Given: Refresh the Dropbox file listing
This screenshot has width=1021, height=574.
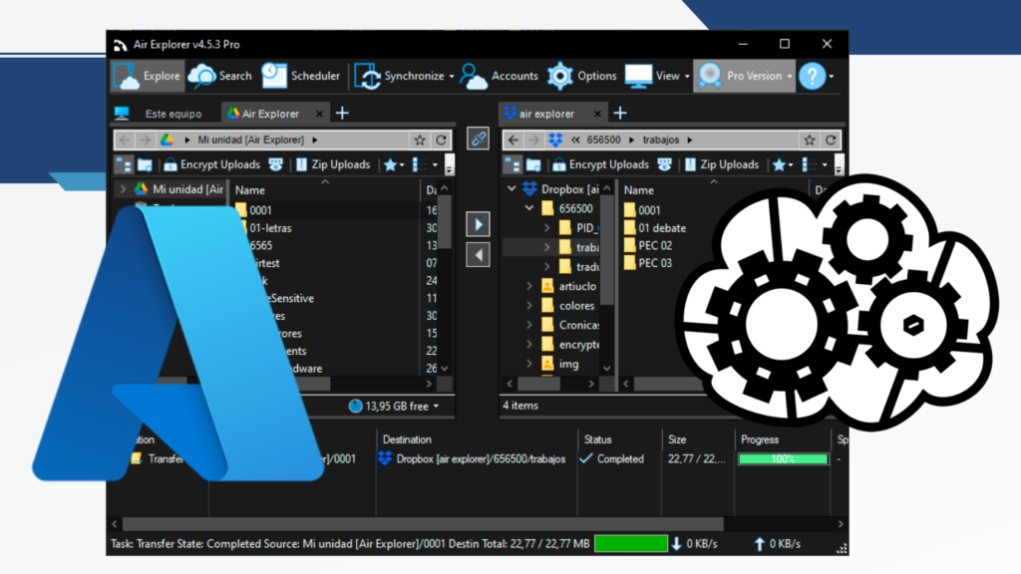Looking at the screenshot, I should coord(831,140).
